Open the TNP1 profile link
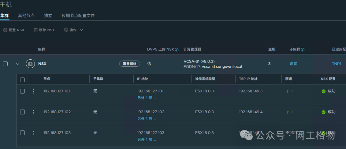 336,64
